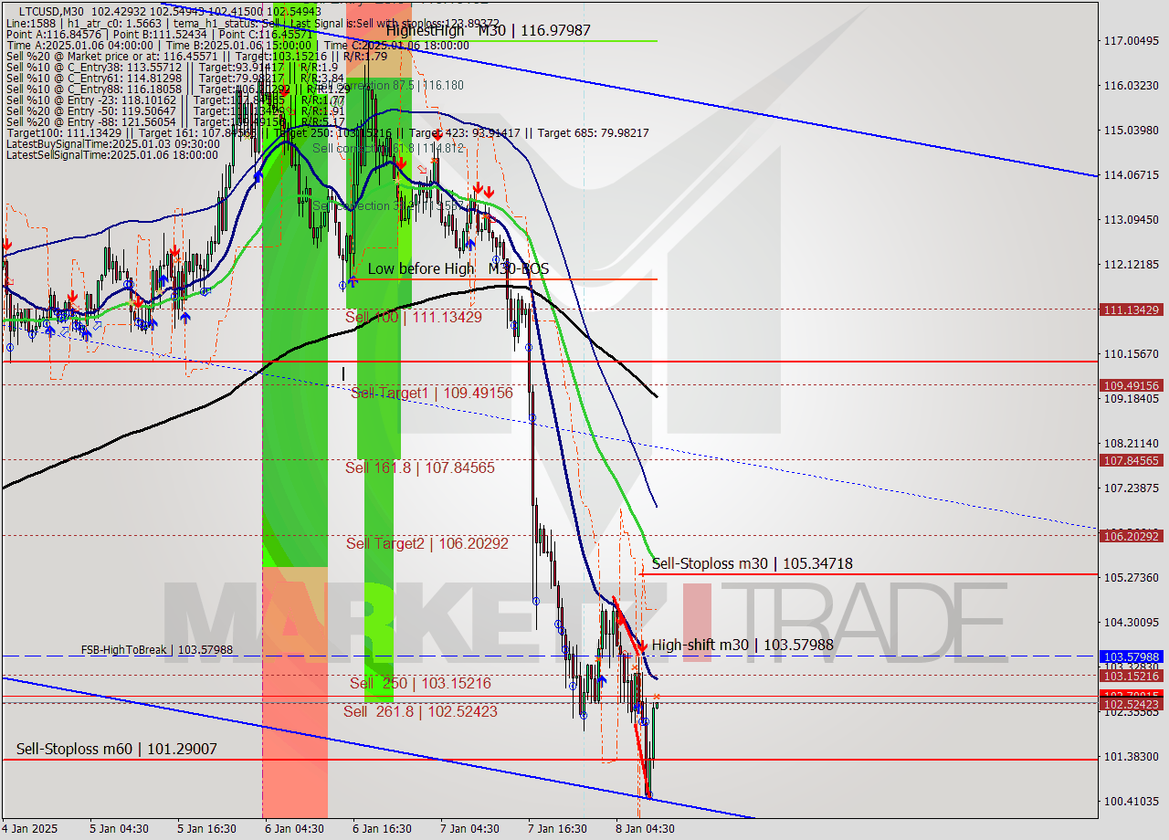Click the red 106.20292 price tag
Image resolution: width=1169 pixels, height=840 pixels.
click(x=1132, y=536)
